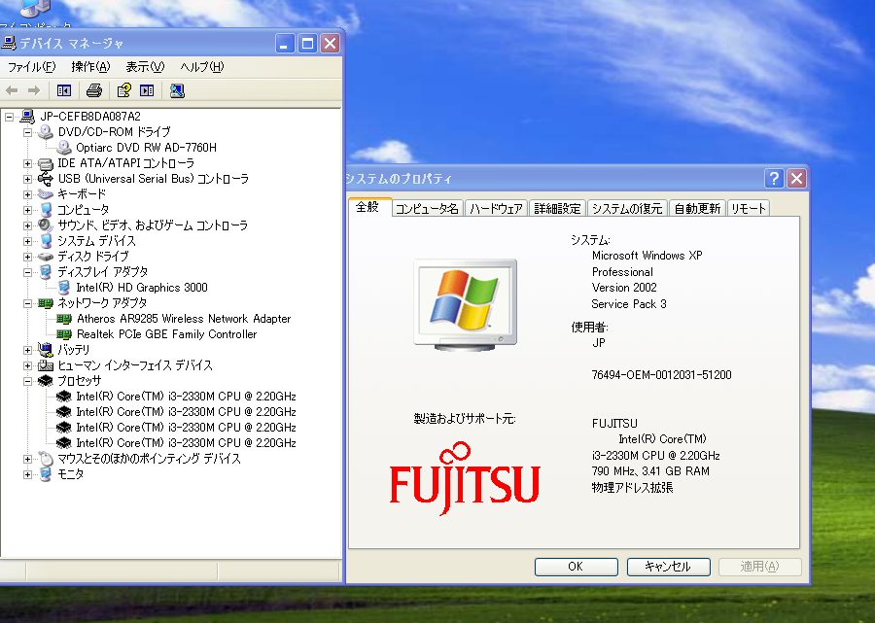Open the 操作(A) menu

(x=90, y=67)
